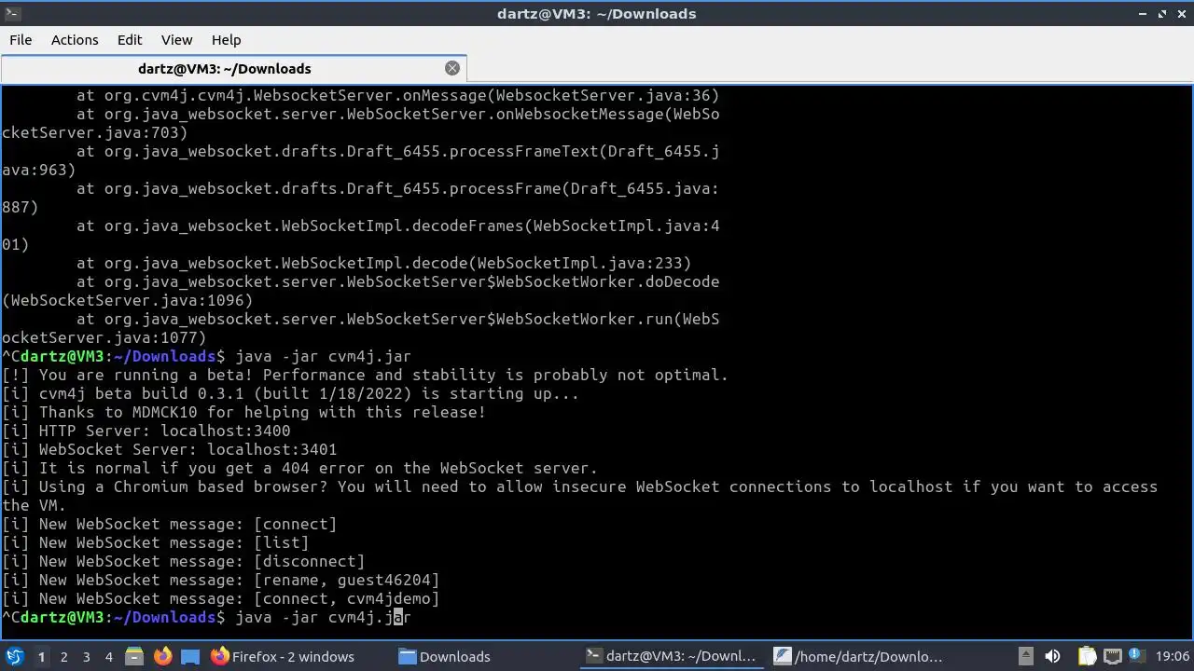Image resolution: width=1194 pixels, height=671 pixels.
Task: Switch to the /home/dartz/Downlo... editor taskbar entry
Action: (x=860, y=656)
